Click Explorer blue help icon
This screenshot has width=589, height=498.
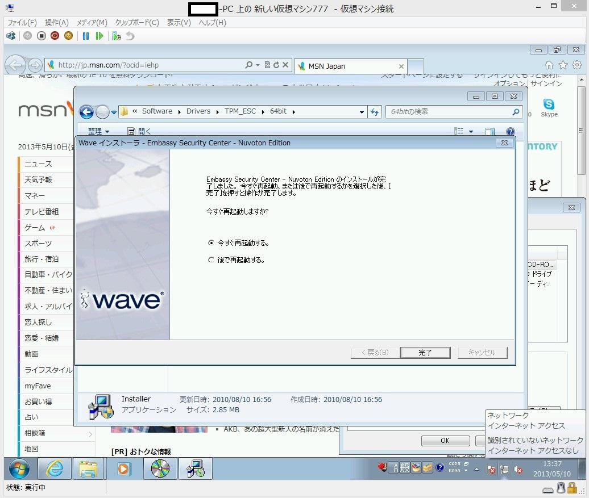510,131
